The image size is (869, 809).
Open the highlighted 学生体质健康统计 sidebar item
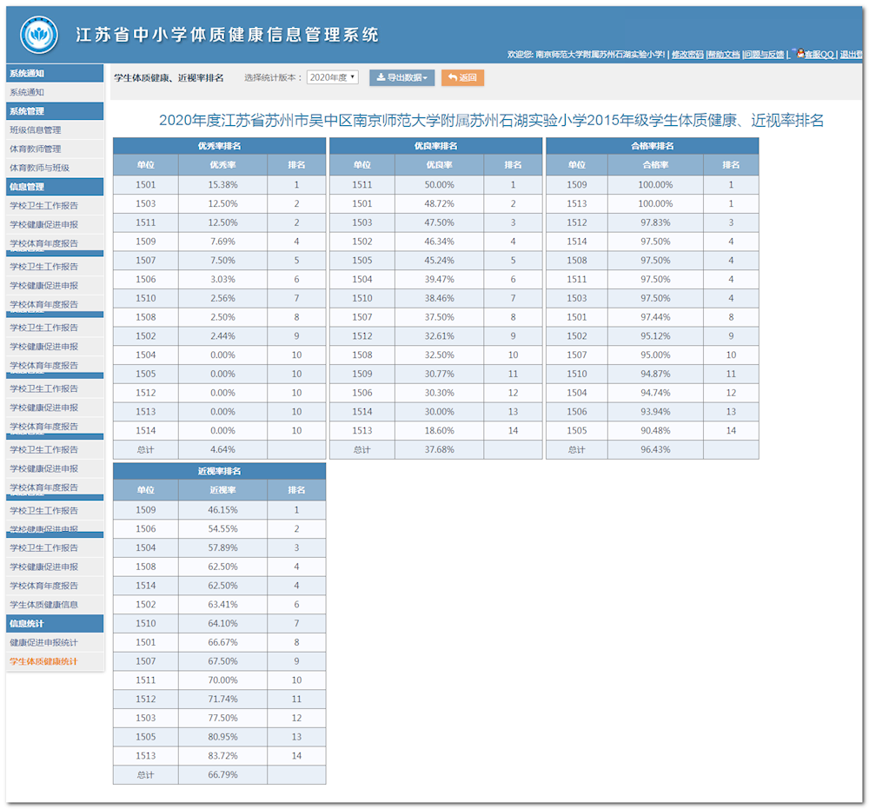[55, 661]
